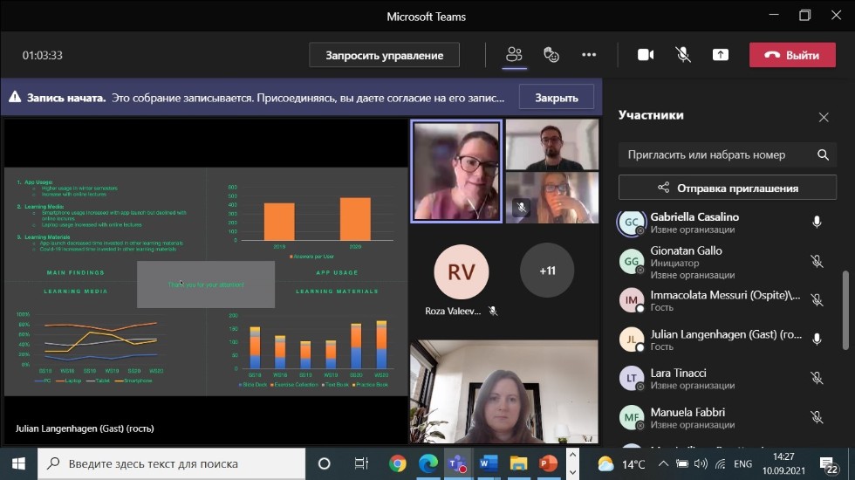855x480 pixels.
Task: Open the More actions ellipsis menu
Action: coord(589,55)
